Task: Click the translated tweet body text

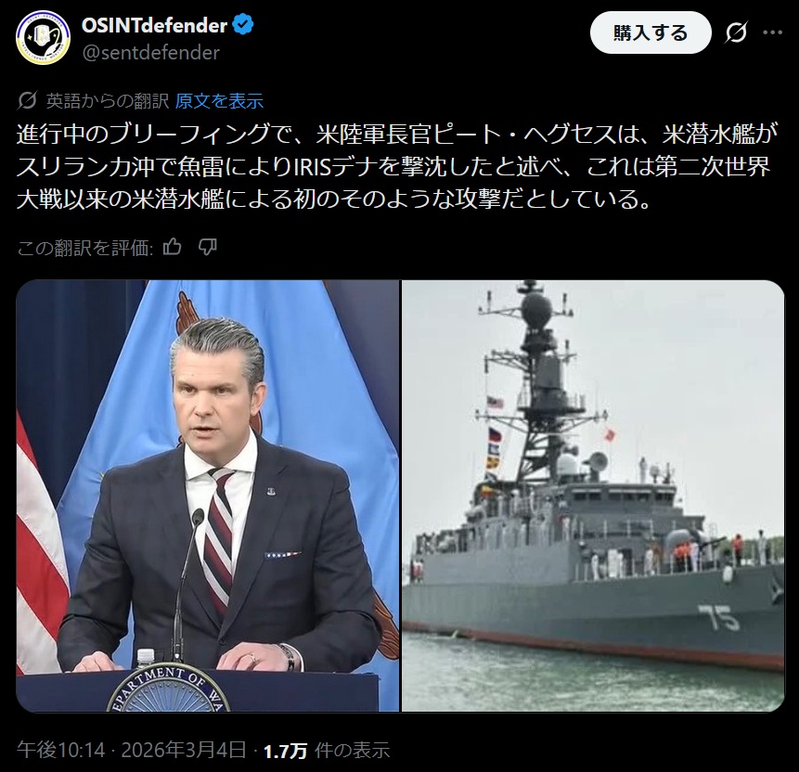Action: click(397, 166)
